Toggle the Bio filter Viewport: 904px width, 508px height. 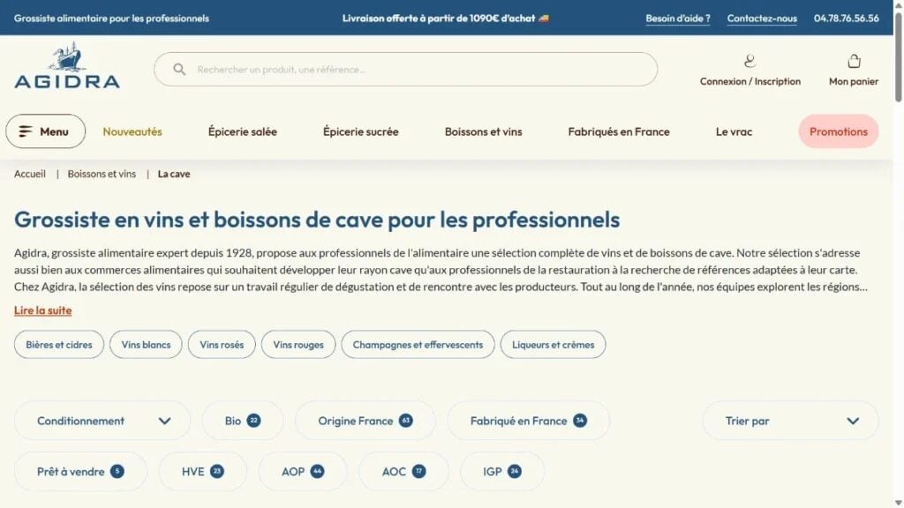pyautogui.click(x=243, y=421)
